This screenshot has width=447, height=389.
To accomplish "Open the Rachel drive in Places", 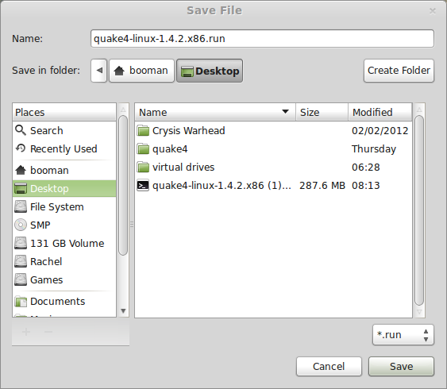I will [x=64, y=261].
